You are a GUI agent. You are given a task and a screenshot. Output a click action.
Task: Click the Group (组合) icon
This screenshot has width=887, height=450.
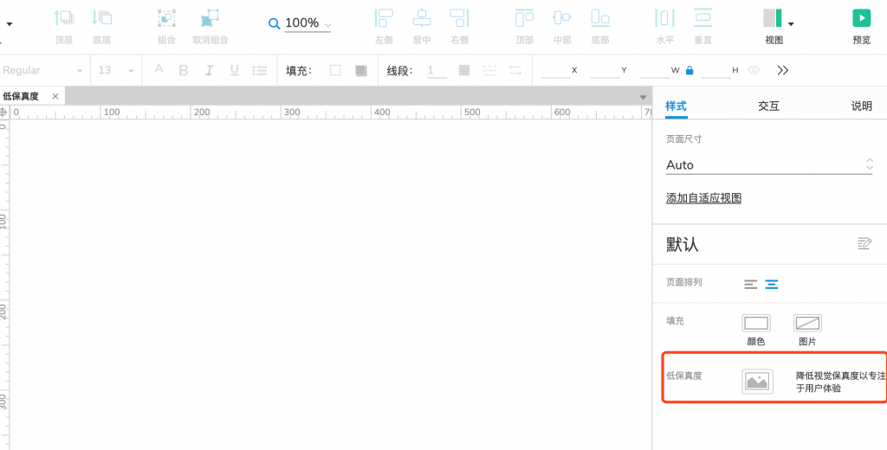(167, 19)
